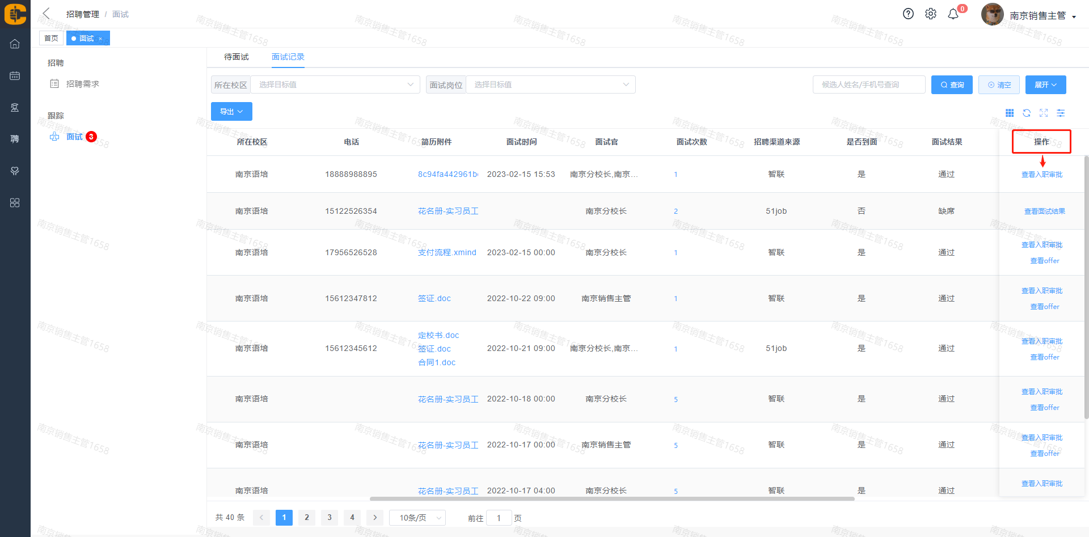Click the home icon in left sidebar
The height and width of the screenshot is (537, 1089).
tap(15, 44)
